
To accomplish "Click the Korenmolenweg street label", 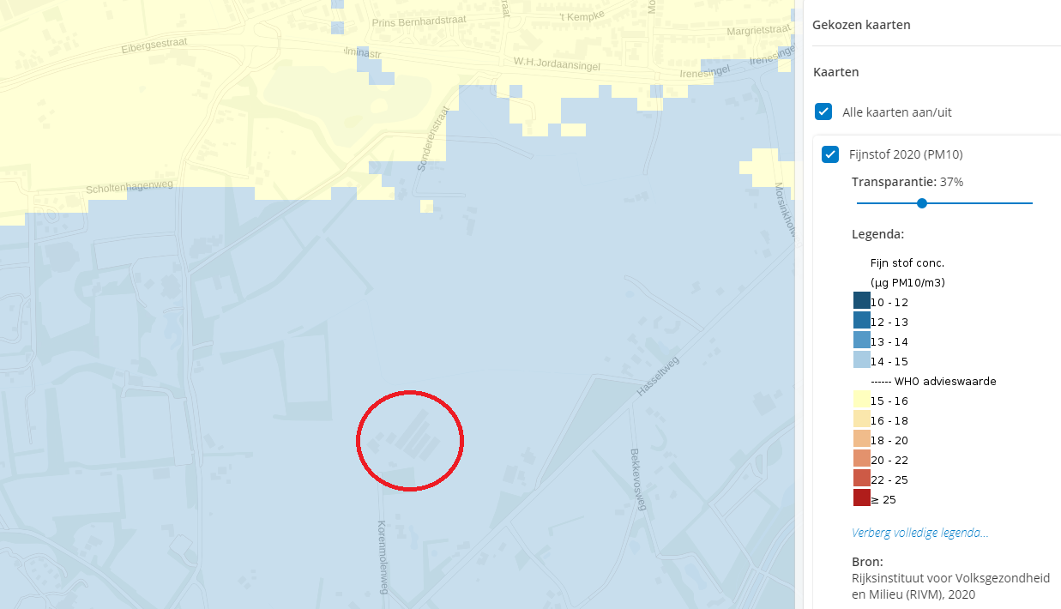I will click(x=383, y=556).
